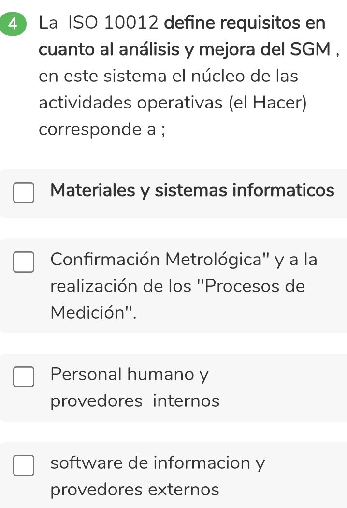
Task: Click the 'software de informacion y' answer text
Action: tap(158, 463)
